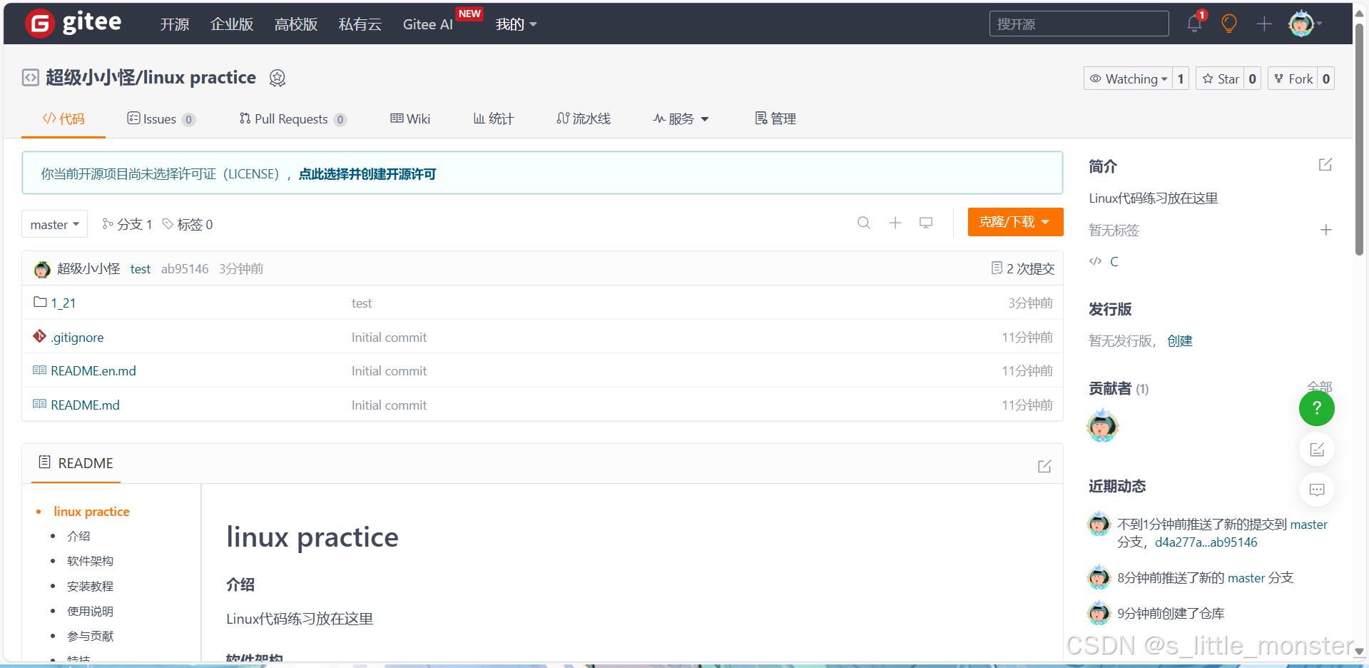Click the search magnifier icon above the file list
This screenshot has height=668, width=1369.
[863, 223]
